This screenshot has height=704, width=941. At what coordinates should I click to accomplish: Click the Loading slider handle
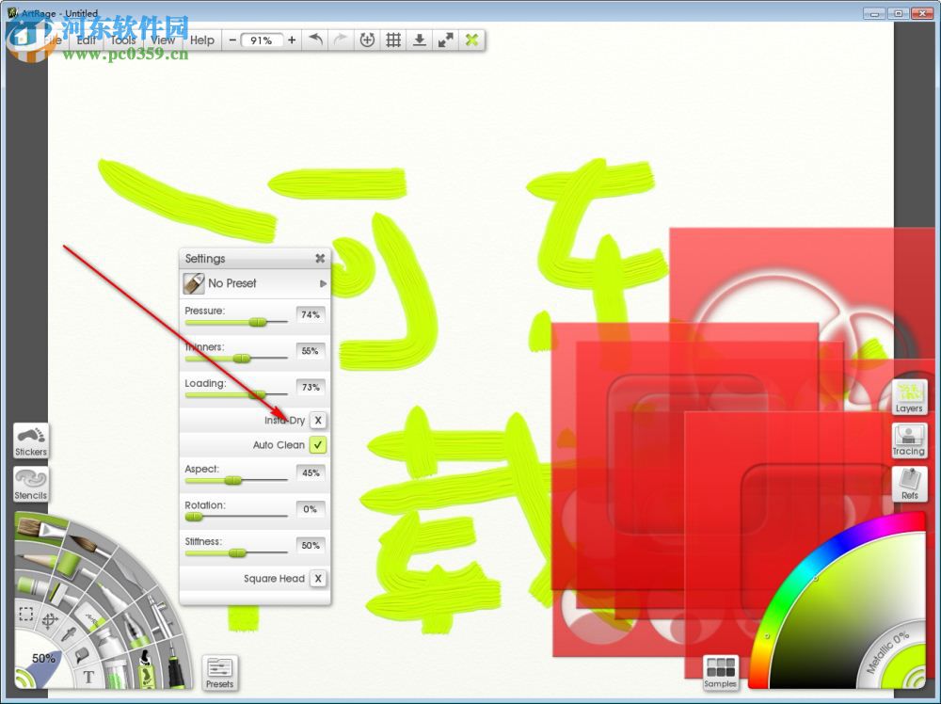point(257,394)
